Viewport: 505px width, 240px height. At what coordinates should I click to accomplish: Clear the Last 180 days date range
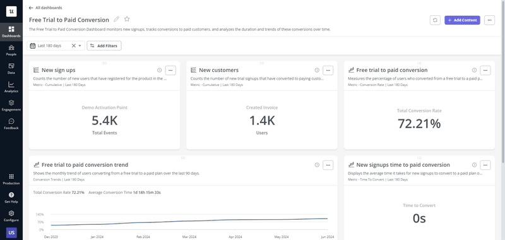coord(73,45)
